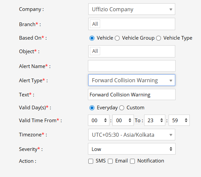Focus the Alert Name text box
201x177 pixels.
131,66
